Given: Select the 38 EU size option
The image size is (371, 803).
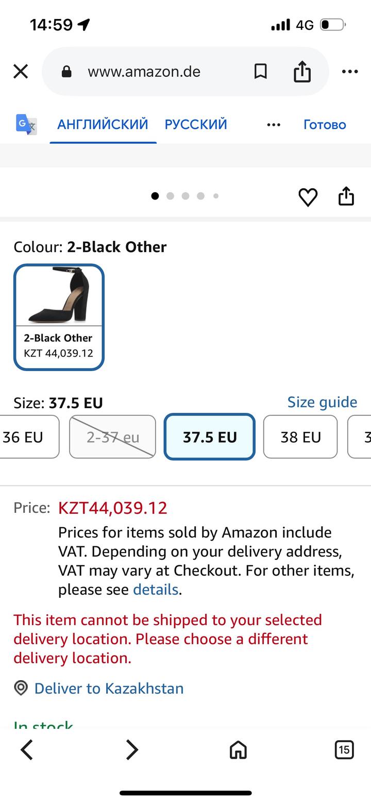Looking at the screenshot, I should pyautogui.click(x=300, y=437).
